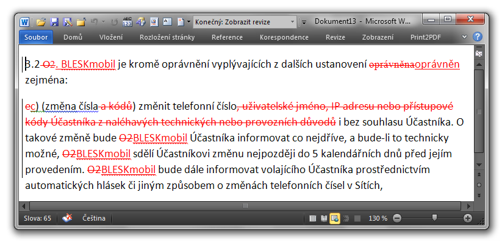Click the picture-page icon in quick access toolbar
This screenshot has width=502, height=245.
coord(154,22)
